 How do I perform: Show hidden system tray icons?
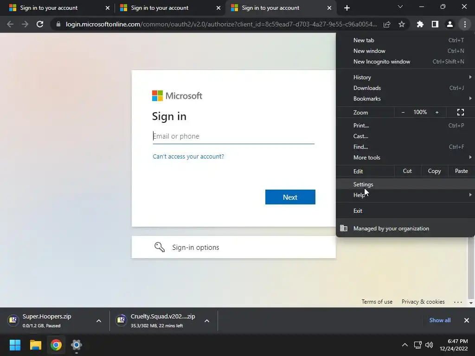point(404,345)
